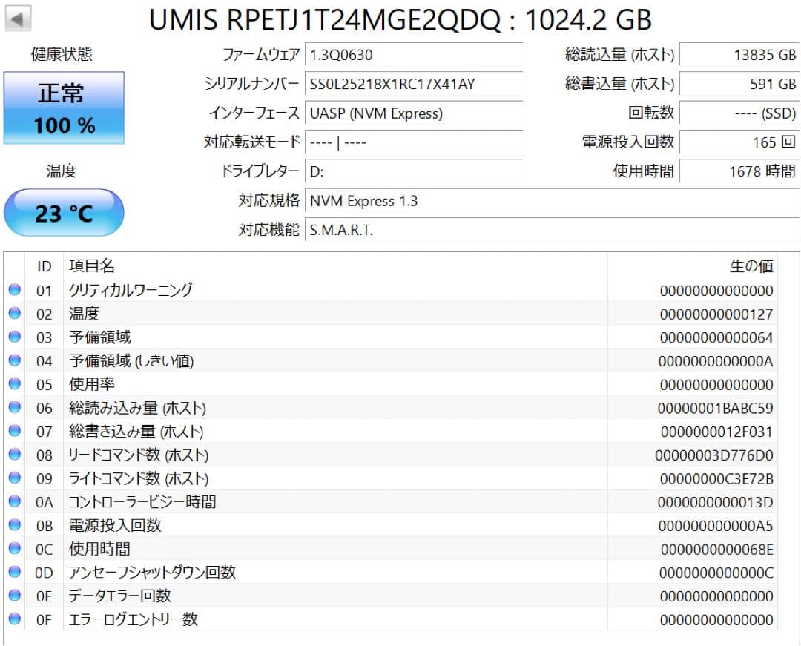Image resolution: width=801 pixels, height=646 pixels.
Task: Click the blue dot beside エラーログエントリー数
Action: [x=15, y=619]
